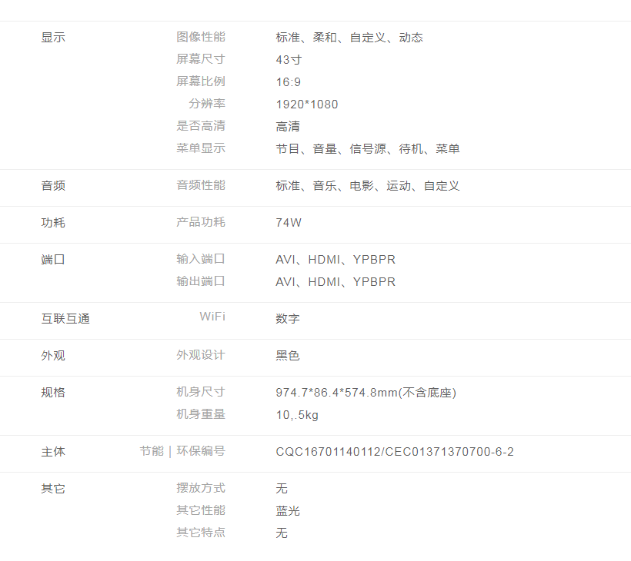Select the 摆放方式 label
Viewport: 631px width, 561px height.
(200, 488)
